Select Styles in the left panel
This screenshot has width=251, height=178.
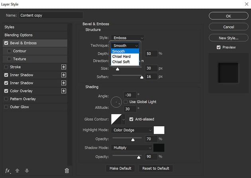(x=35, y=27)
